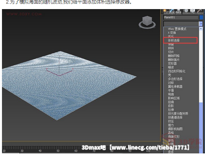Select 摄影机贴图 modifier entry
The image size is (205, 155).
175,129
